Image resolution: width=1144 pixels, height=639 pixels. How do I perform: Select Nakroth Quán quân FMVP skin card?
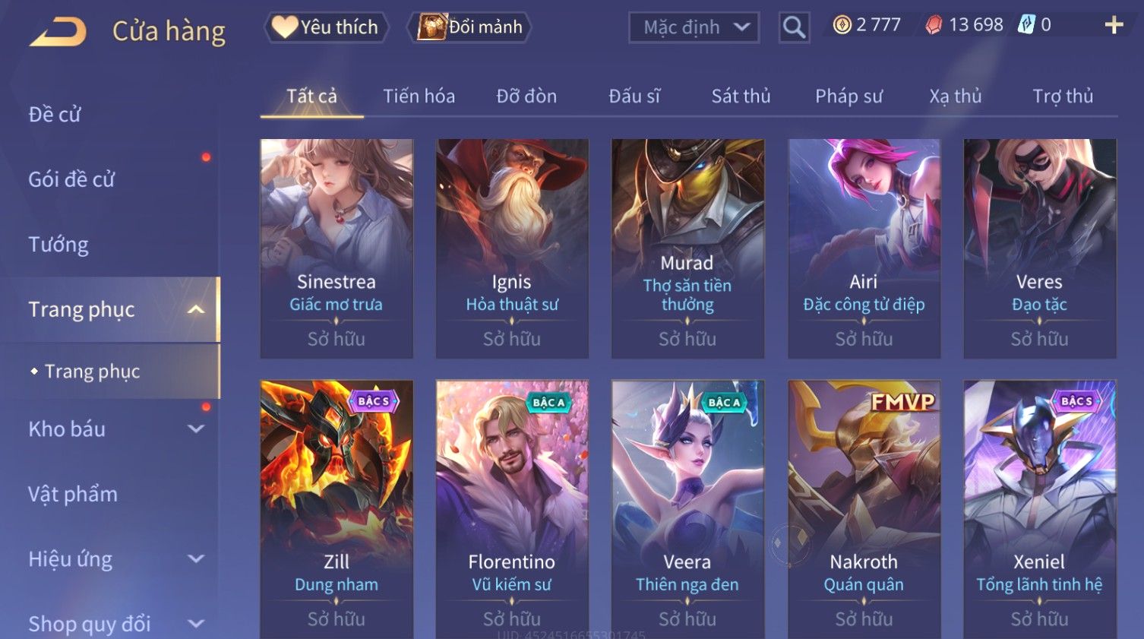pos(864,509)
